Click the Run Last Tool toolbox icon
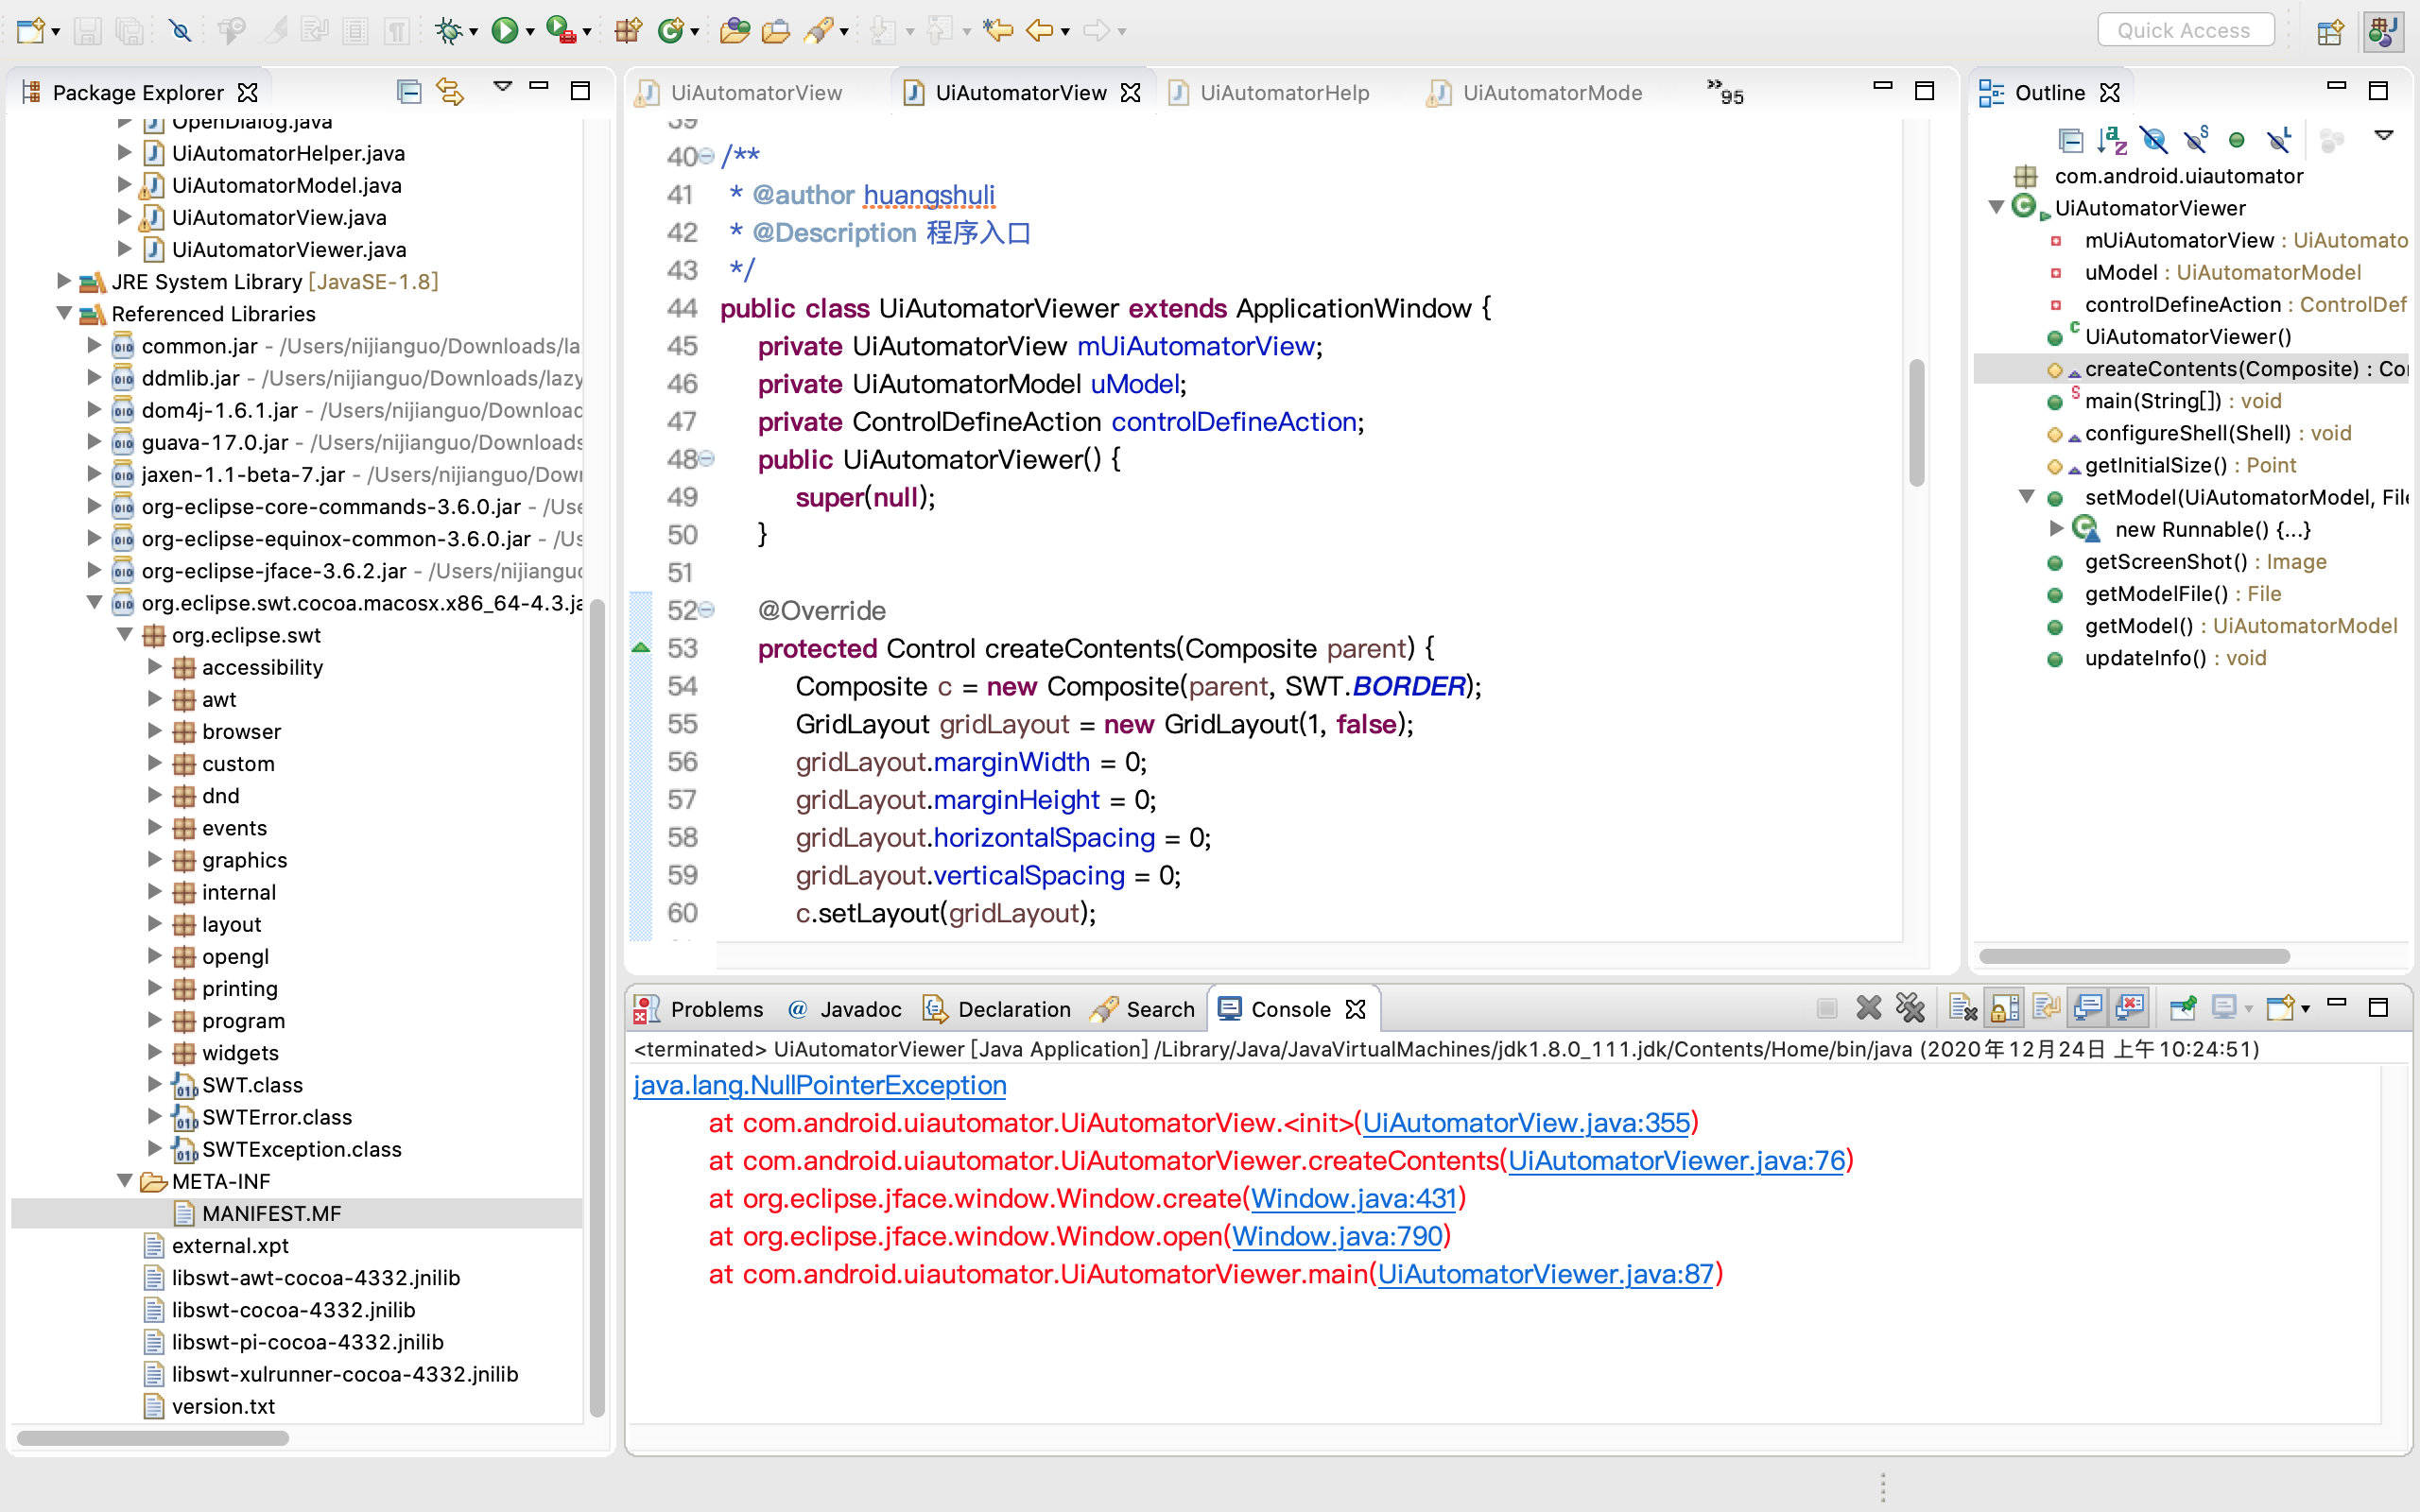The width and height of the screenshot is (2420, 1512). 563,31
